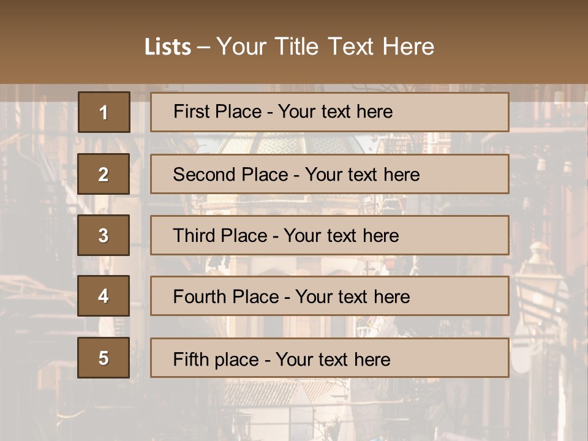Click the tiled roof in background photo

pos(277,393)
